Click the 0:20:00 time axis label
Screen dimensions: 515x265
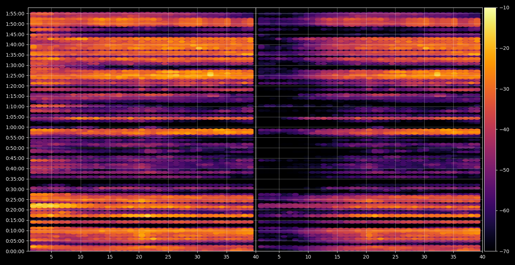[15, 210]
